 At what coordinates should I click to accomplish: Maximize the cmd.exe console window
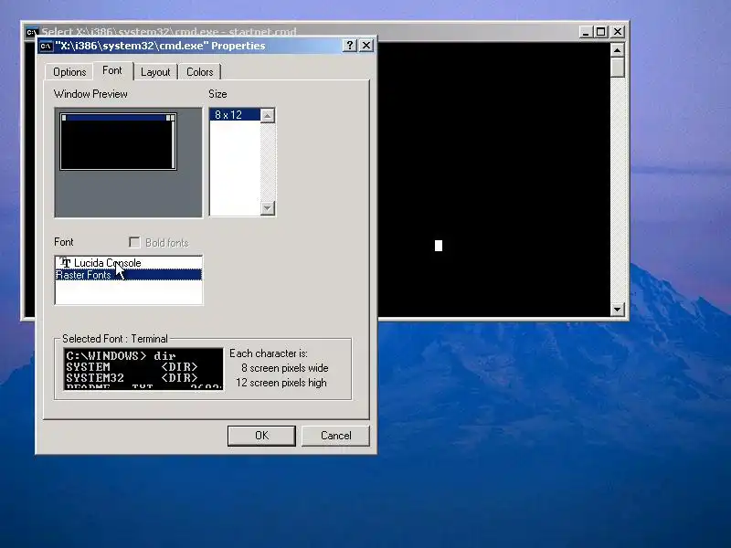click(x=601, y=32)
